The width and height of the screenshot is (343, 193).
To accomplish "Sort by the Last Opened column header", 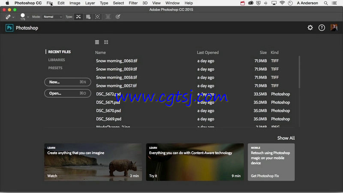I will coord(208,52).
